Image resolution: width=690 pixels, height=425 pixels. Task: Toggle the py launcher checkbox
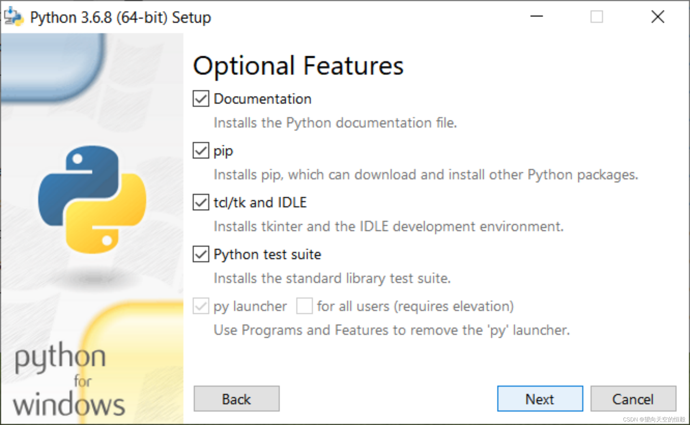[201, 306]
